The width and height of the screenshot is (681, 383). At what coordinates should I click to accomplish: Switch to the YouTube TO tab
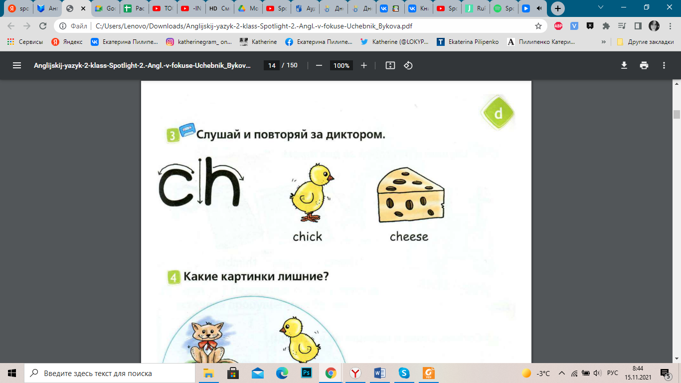[163, 8]
